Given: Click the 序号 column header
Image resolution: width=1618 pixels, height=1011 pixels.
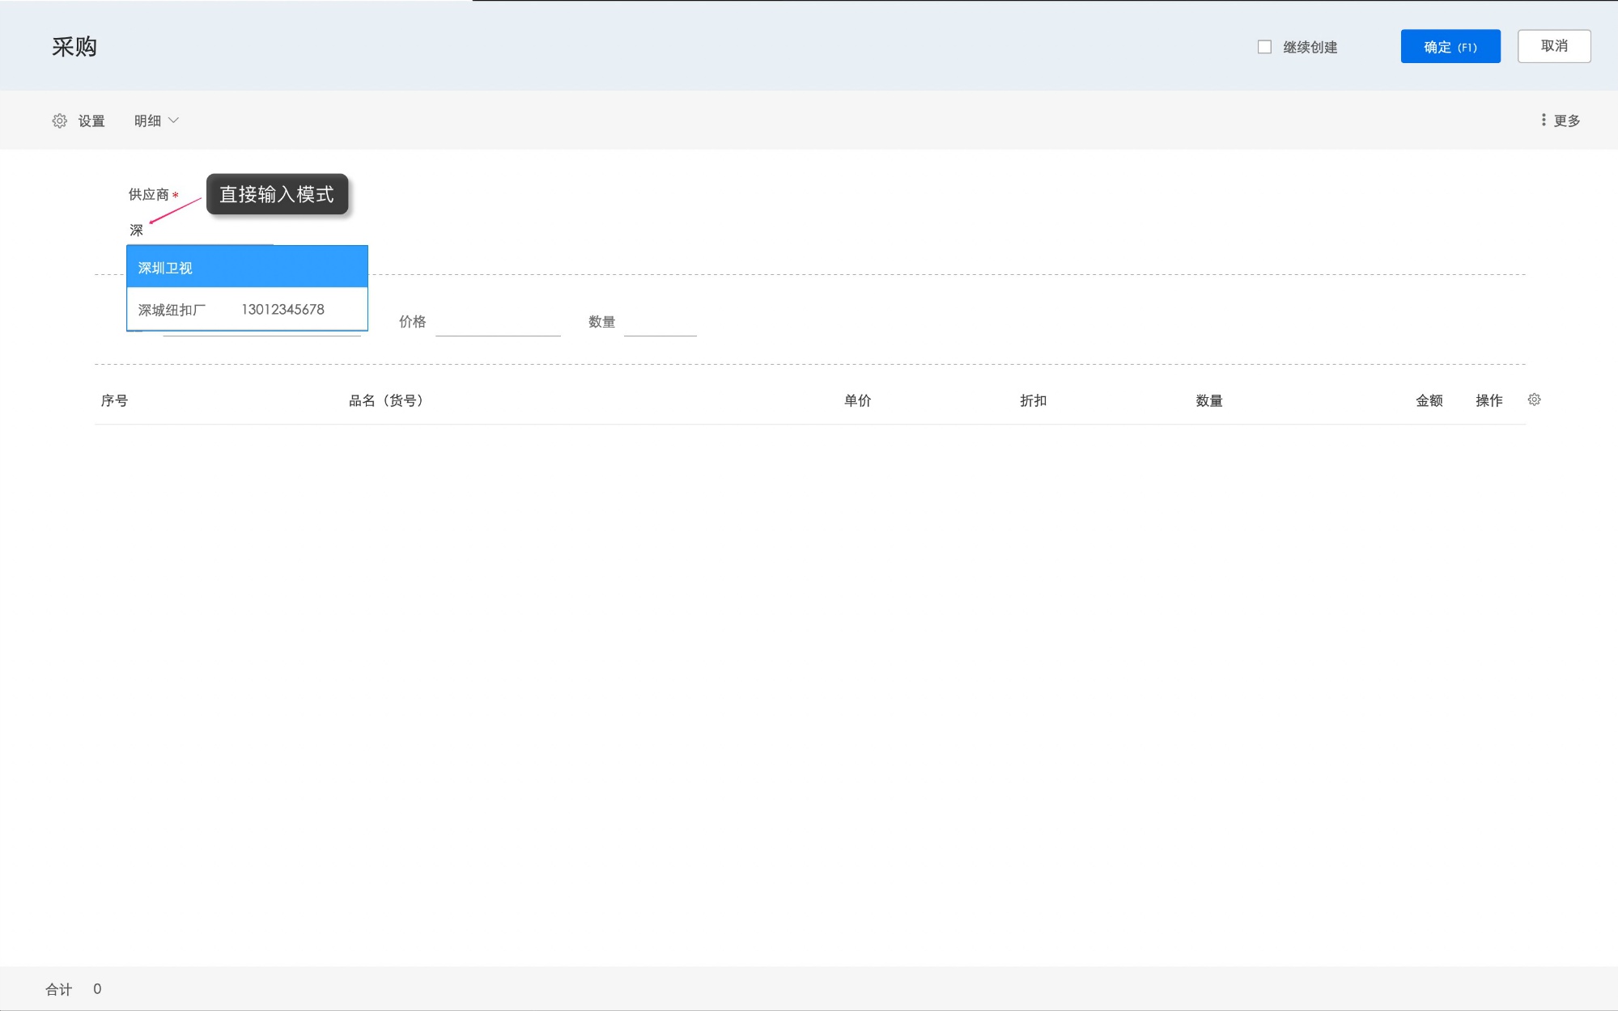Looking at the screenshot, I should tap(114, 400).
